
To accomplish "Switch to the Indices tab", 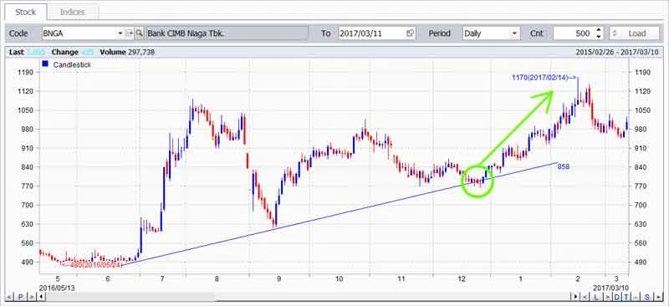I will coord(73,12).
